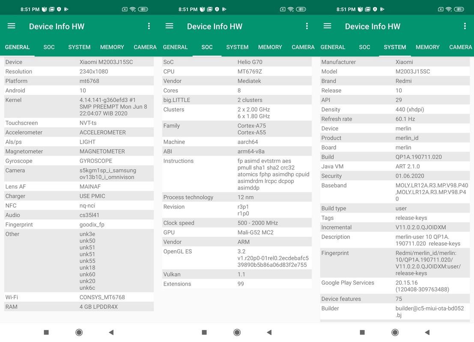Tap play store notification icon in left status bar

(66, 9)
